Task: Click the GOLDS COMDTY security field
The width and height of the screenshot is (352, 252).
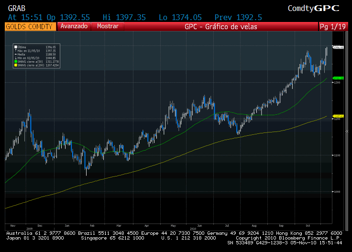Action: pyautogui.click(x=30, y=26)
